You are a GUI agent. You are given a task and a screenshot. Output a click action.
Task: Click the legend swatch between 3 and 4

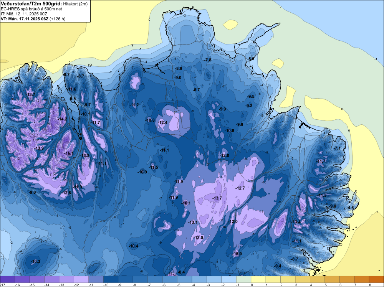(x=303, y=279)
